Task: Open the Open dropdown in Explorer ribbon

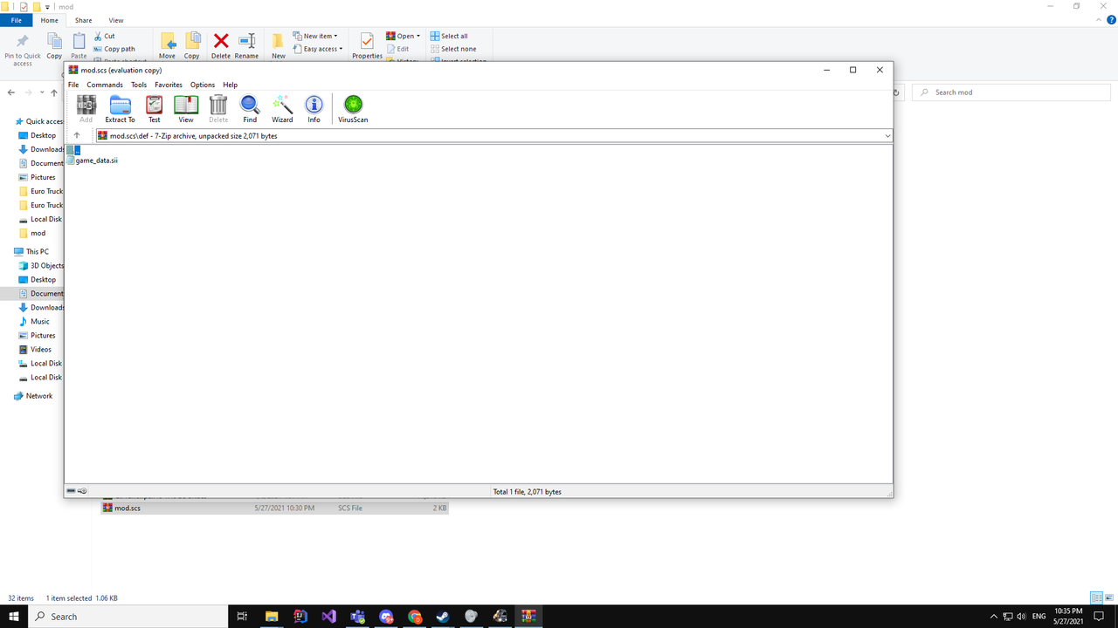Action: (403, 36)
